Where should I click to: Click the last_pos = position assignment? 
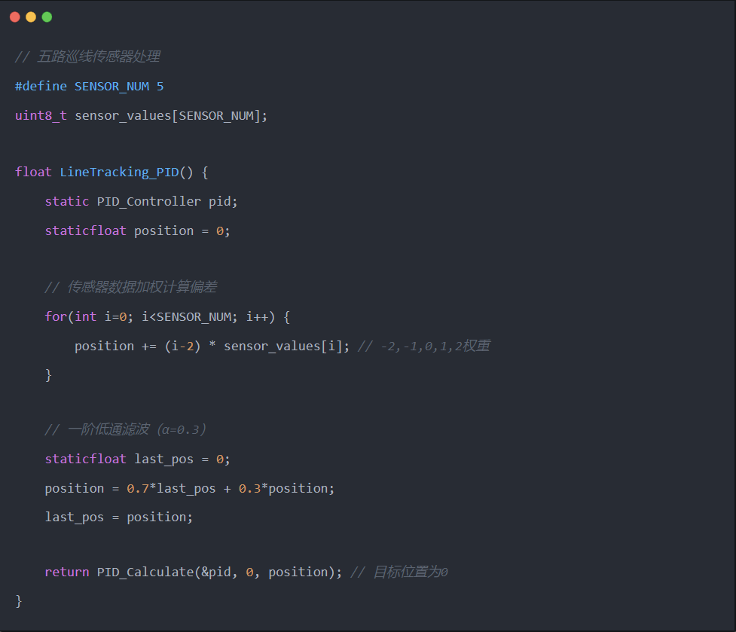tap(119, 517)
